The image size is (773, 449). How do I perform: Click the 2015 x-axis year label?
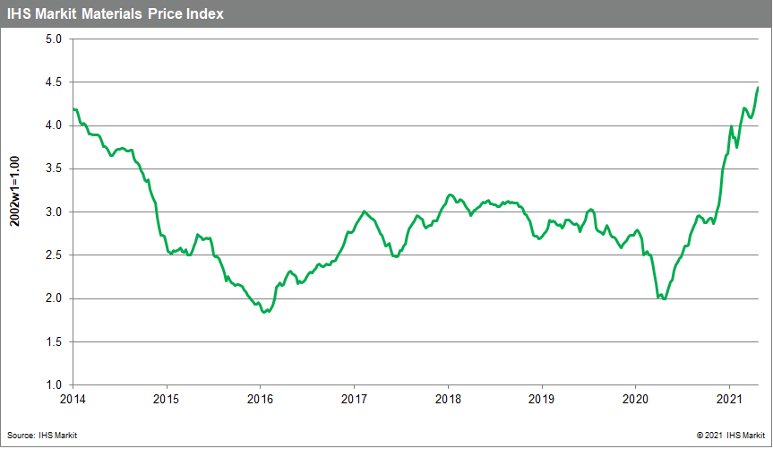[x=166, y=399]
